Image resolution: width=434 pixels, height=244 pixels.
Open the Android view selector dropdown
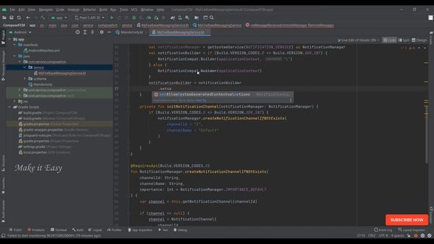(x=20, y=33)
